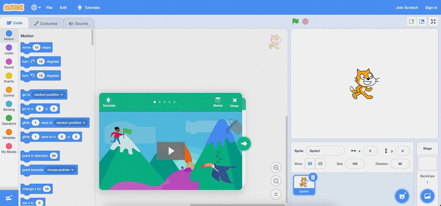
Task: Select the Control block category
Action: [9, 92]
